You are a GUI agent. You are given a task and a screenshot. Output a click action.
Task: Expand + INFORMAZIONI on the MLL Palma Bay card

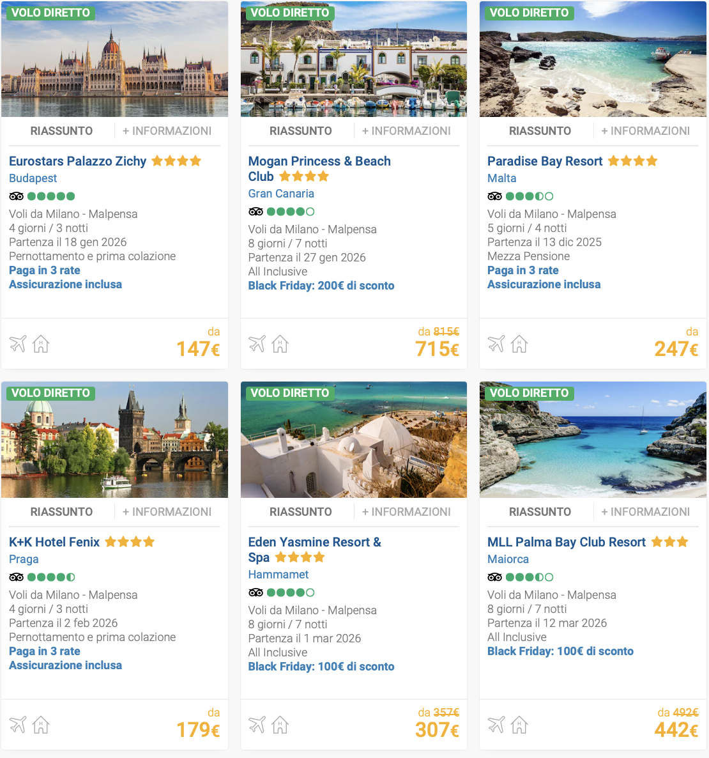(645, 511)
